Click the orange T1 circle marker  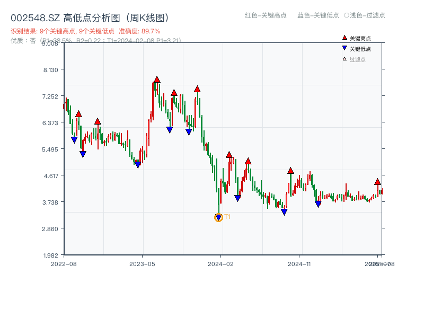click(218, 217)
